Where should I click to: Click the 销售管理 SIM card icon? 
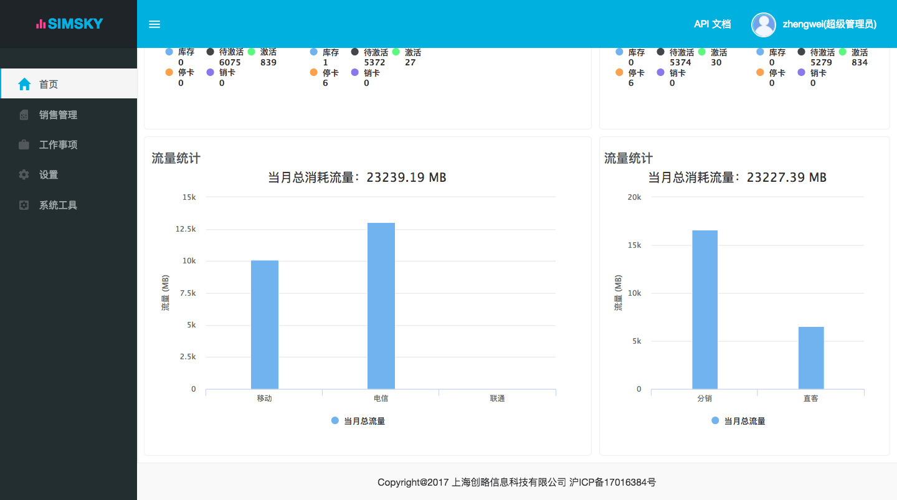click(24, 115)
